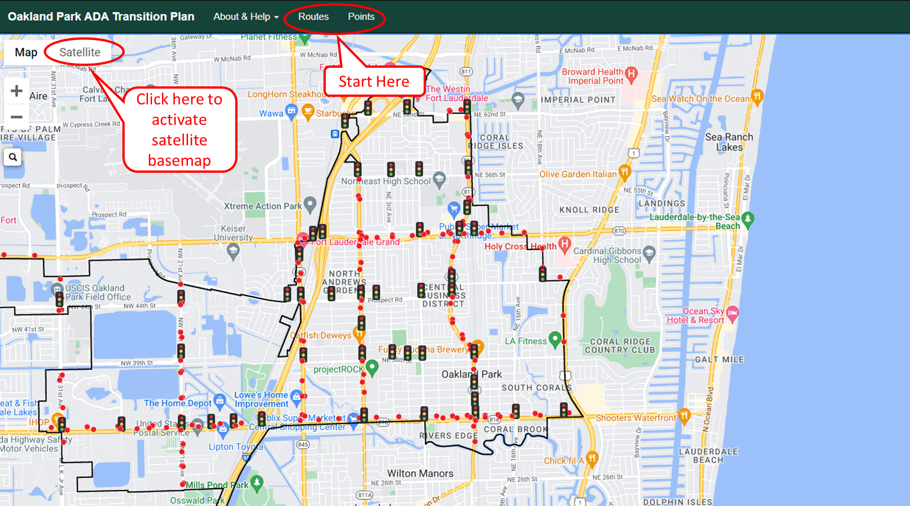This screenshot has height=506, width=910.
Task: Click the Northeast High School marker
Action: 439,179
